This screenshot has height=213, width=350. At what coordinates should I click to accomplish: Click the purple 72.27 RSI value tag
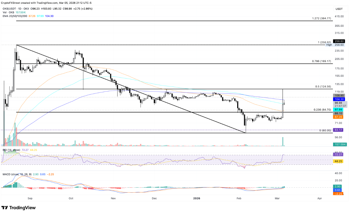339,155
